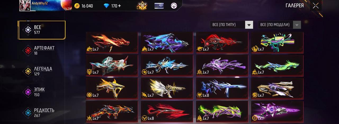Open the gold rank badge numbered 8
This screenshot has width=339, height=124.
(x=142, y=6)
